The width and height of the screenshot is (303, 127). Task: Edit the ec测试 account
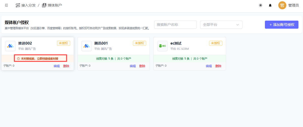click(209, 66)
